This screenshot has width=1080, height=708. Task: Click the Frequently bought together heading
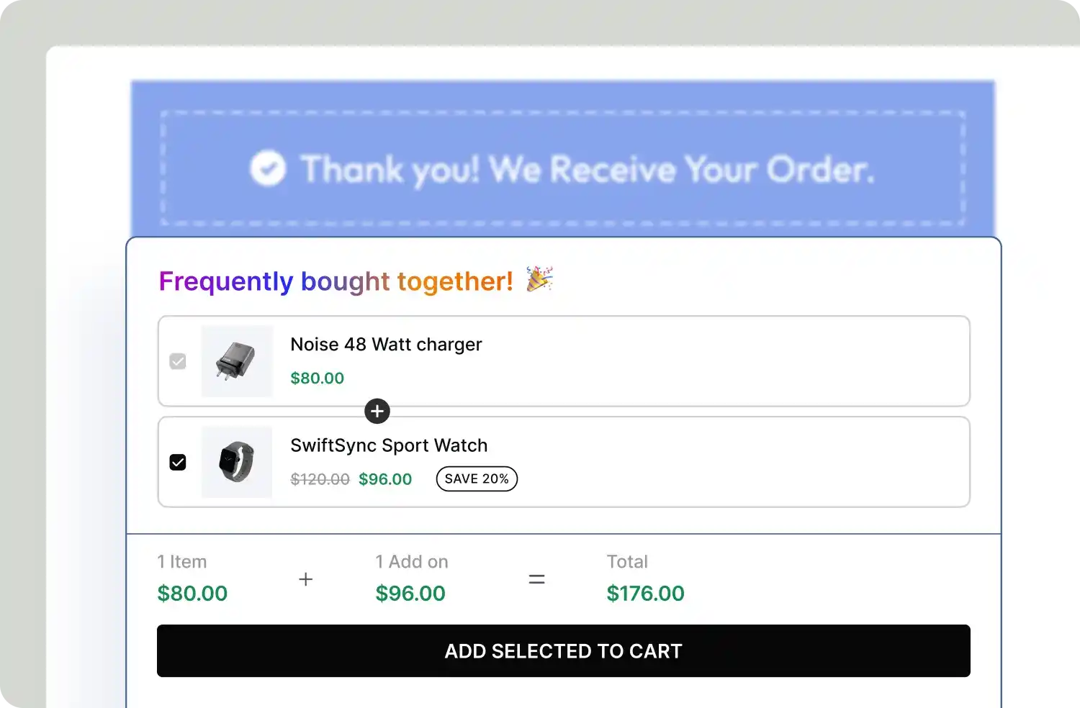[336, 281]
